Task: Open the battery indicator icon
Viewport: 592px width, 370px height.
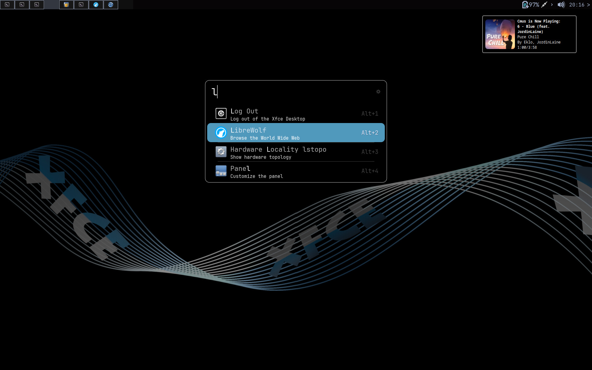Action: [525, 5]
